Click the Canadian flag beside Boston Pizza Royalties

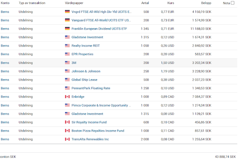coord(67,131)
